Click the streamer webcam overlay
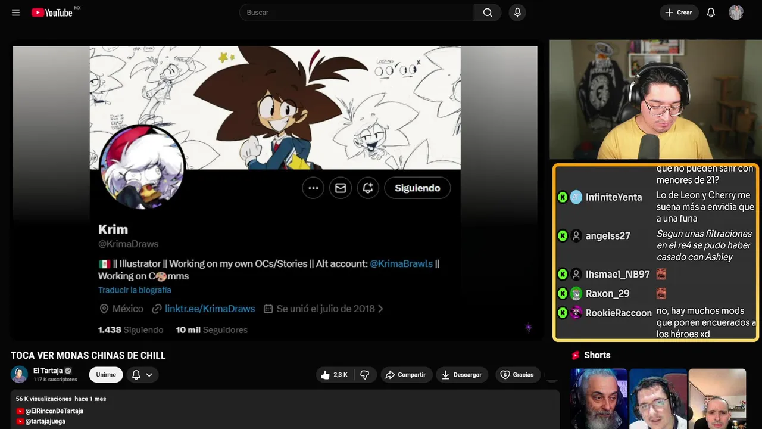762x429 pixels. click(655, 100)
